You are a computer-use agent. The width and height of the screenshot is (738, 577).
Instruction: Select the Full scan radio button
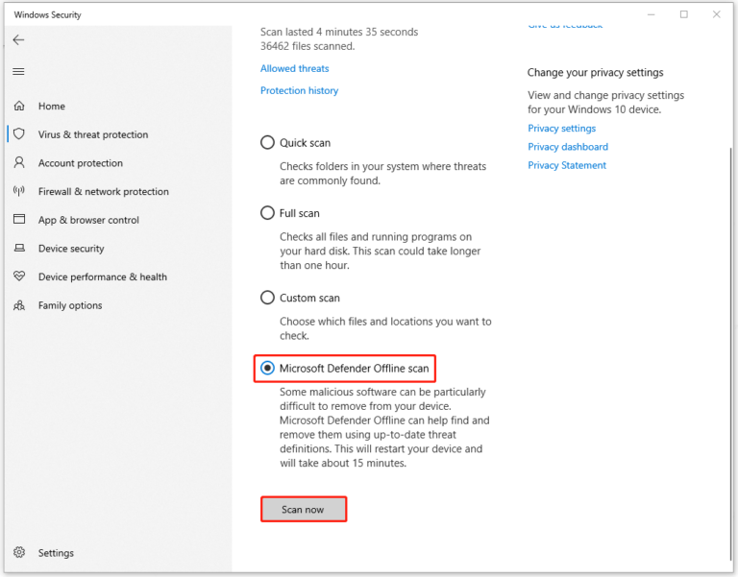pyautogui.click(x=267, y=213)
